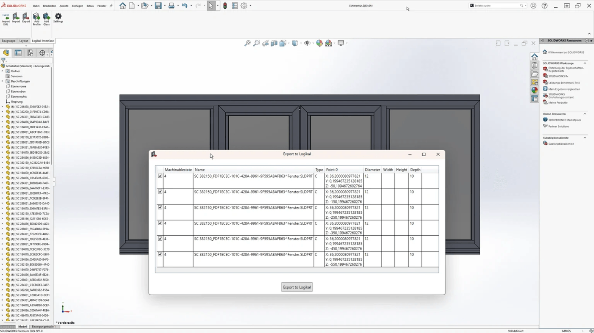Open Hide/Show Items eye icon
This screenshot has height=333, width=594.
[307, 43]
